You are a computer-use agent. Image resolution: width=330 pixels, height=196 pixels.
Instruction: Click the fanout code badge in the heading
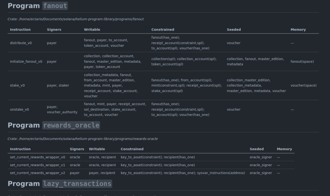click(55, 6)
